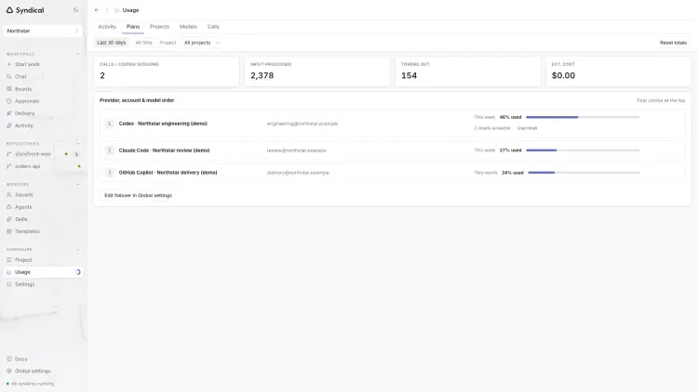Click storefront-web notification count badge
The width and height of the screenshot is (698, 392).
point(76,154)
